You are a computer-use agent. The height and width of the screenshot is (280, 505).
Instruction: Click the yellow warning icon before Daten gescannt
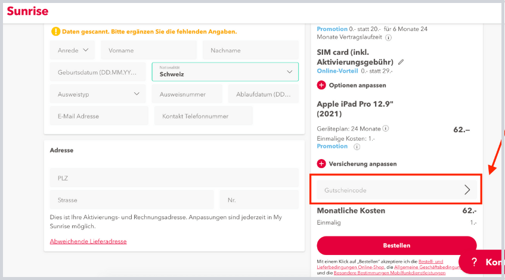[55, 32]
